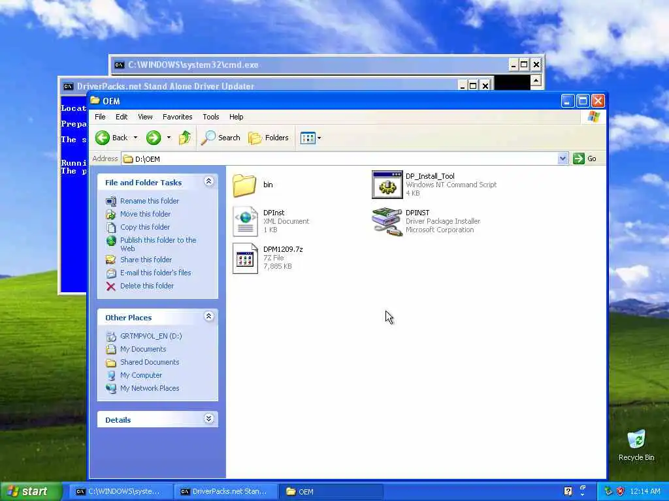Click the E-mail folder's files envelope icon
This screenshot has width=669, height=501.
[x=111, y=273]
